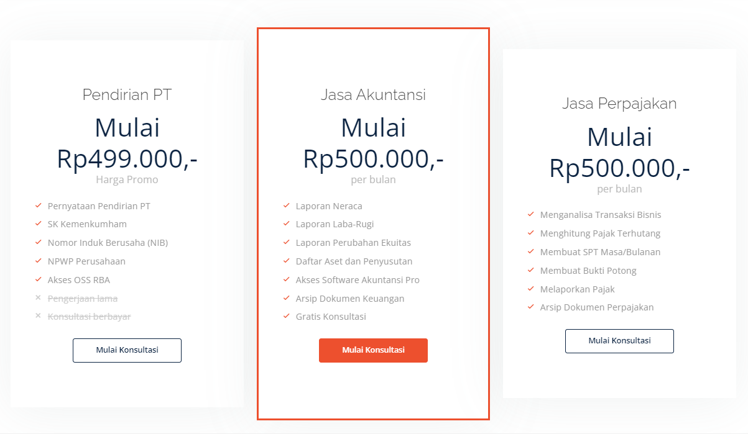Click checkmark beside Gratis Konsultasi
Viewport: 748px width, 434px height.
[x=286, y=316]
